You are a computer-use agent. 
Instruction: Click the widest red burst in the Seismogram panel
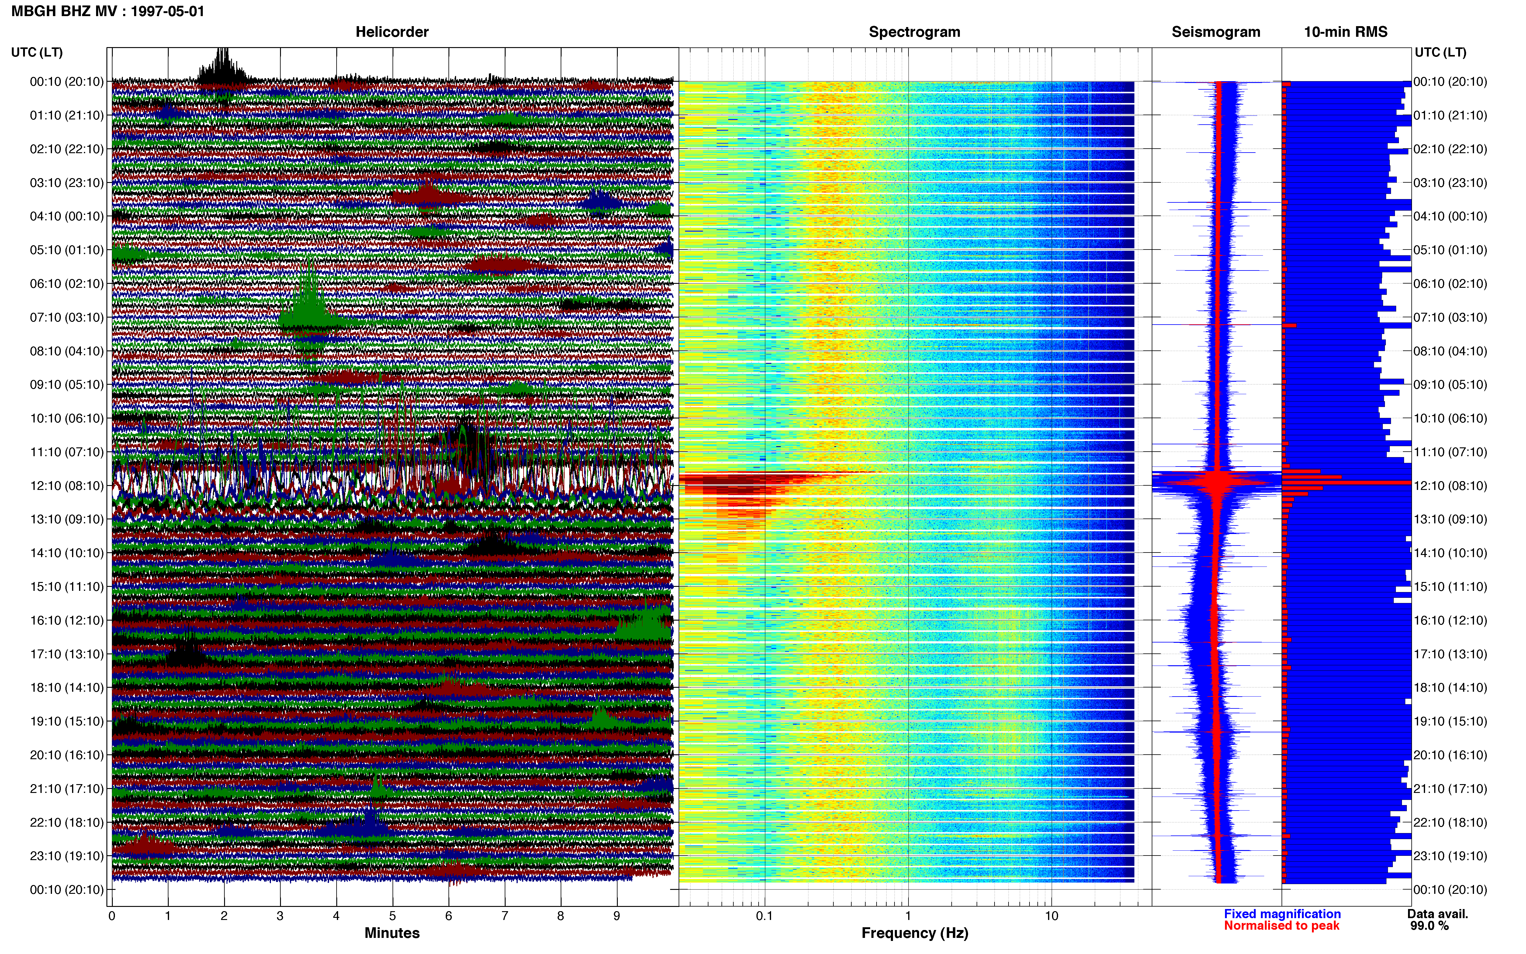1218,483
